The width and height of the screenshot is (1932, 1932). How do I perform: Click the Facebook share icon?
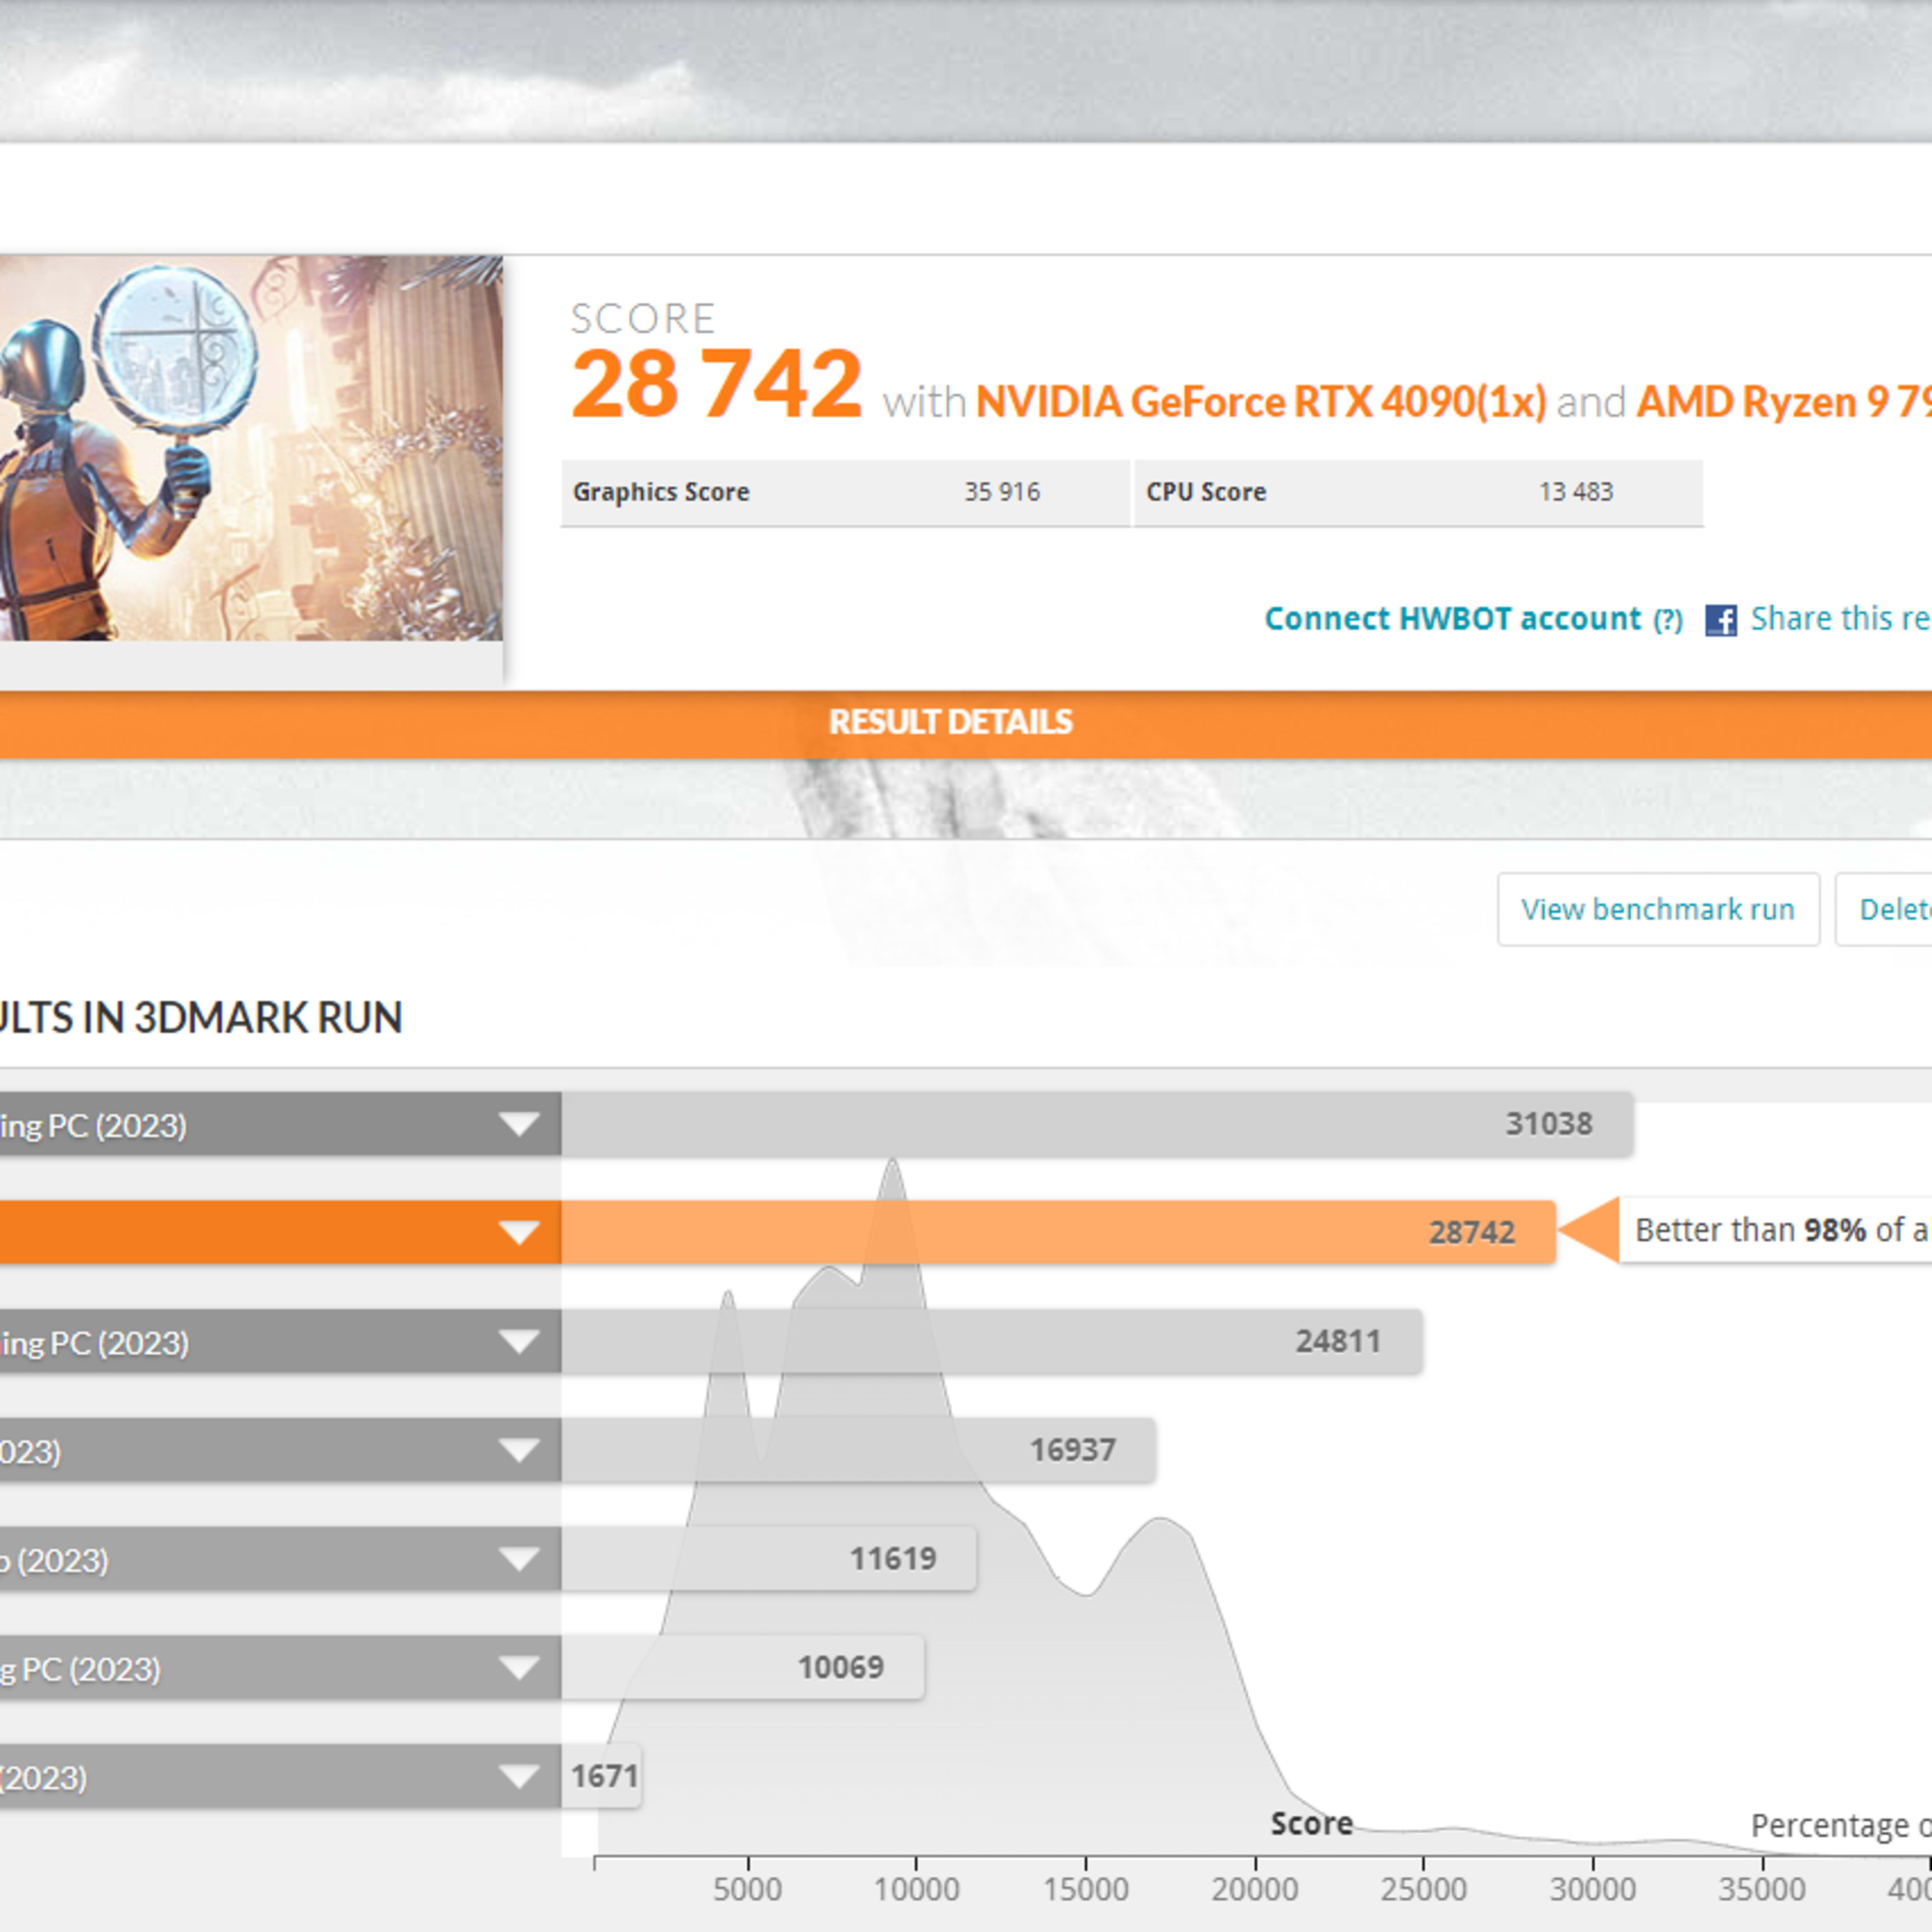click(x=1720, y=620)
